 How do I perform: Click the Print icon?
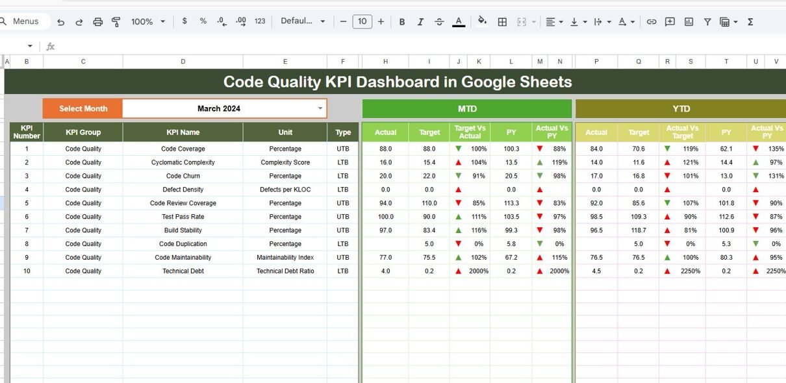pyautogui.click(x=98, y=21)
